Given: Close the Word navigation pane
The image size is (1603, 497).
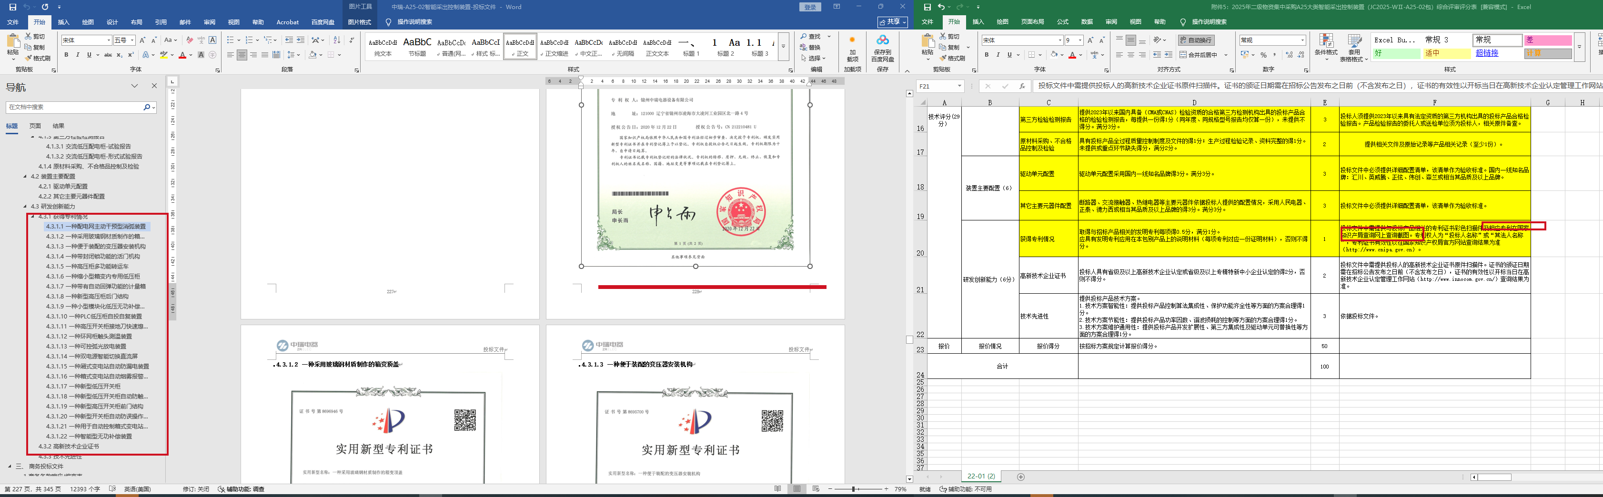Looking at the screenshot, I should point(154,86).
